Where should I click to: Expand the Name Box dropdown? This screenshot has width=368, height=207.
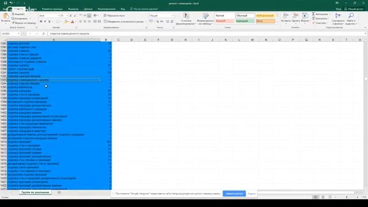(x=18, y=33)
